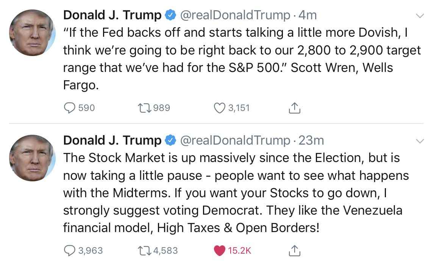Screen dimensions: 445x265
Task: Open the @realDonaldTrump handle on the 23m tweet
Action: tap(235, 140)
